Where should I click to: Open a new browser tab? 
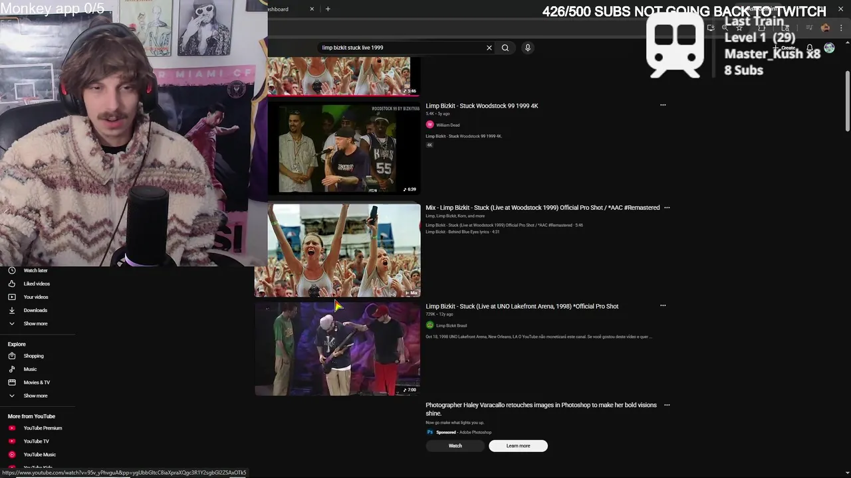(x=328, y=9)
